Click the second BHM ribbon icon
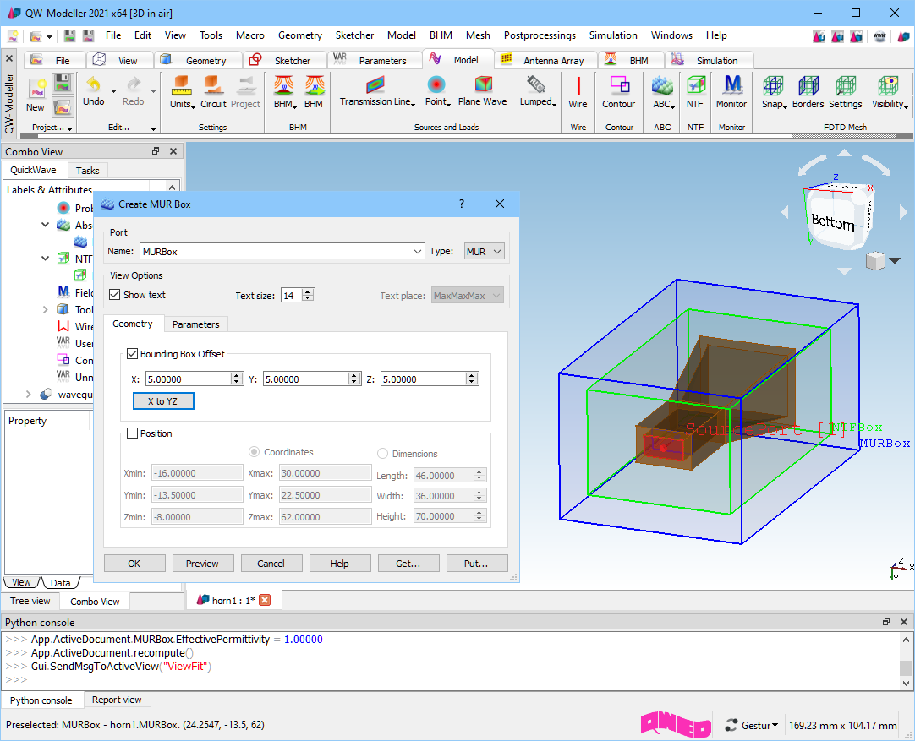Image resolution: width=915 pixels, height=741 pixels. pyautogui.click(x=315, y=85)
